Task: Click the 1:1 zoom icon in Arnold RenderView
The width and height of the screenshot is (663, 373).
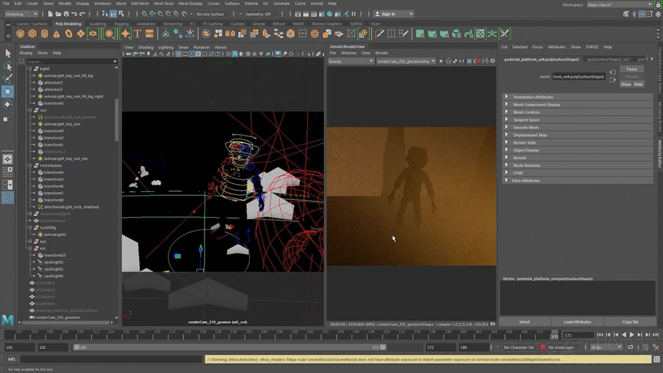Action: tap(461, 61)
